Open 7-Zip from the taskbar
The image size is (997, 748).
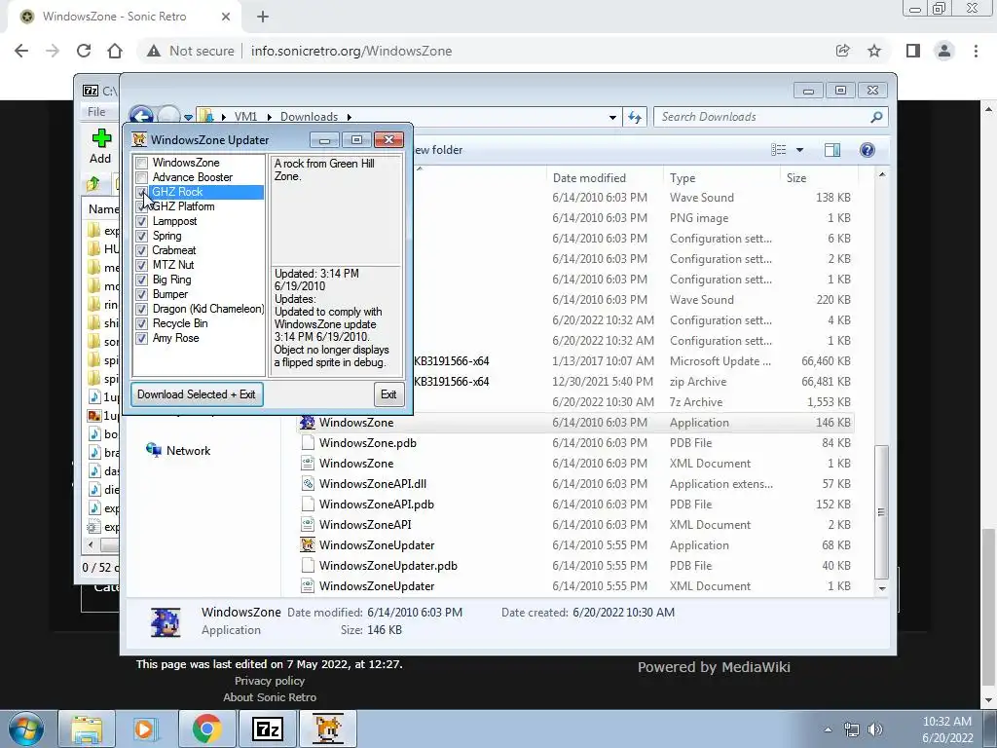point(267,729)
